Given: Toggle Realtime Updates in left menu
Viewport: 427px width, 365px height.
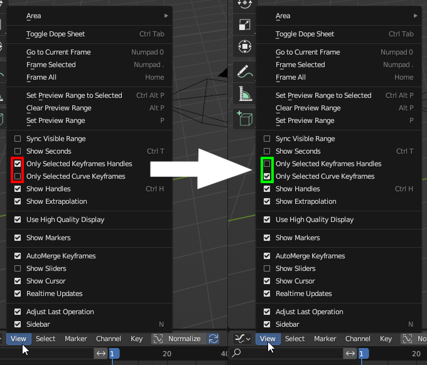Looking at the screenshot, I should coord(18,294).
